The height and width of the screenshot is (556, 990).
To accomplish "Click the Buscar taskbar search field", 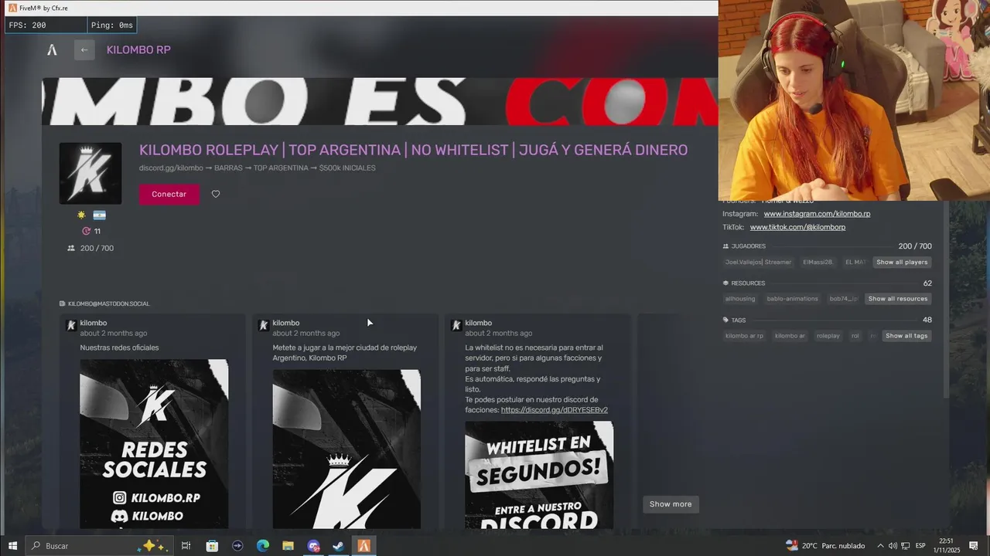I will 98,546.
